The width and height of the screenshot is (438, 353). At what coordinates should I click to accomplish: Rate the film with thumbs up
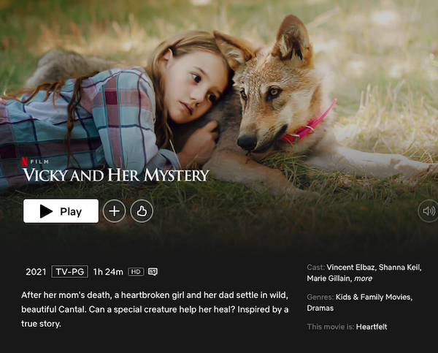click(x=142, y=211)
